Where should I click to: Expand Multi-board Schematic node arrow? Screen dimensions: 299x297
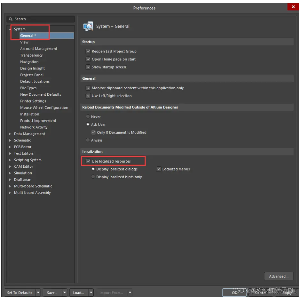click(x=10, y=186)
